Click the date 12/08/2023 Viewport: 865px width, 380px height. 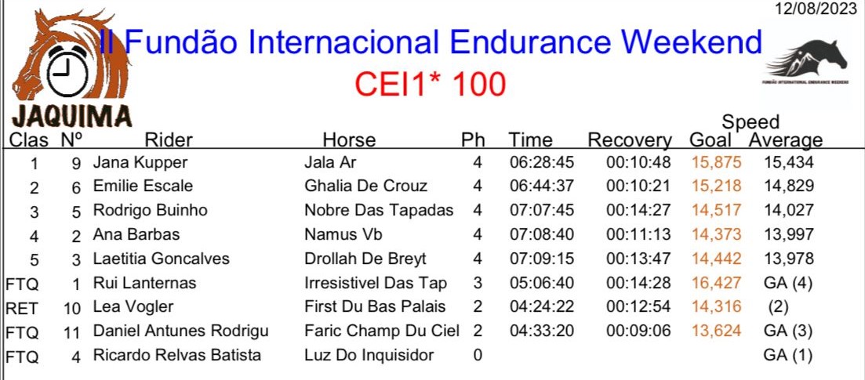[819, 9]
